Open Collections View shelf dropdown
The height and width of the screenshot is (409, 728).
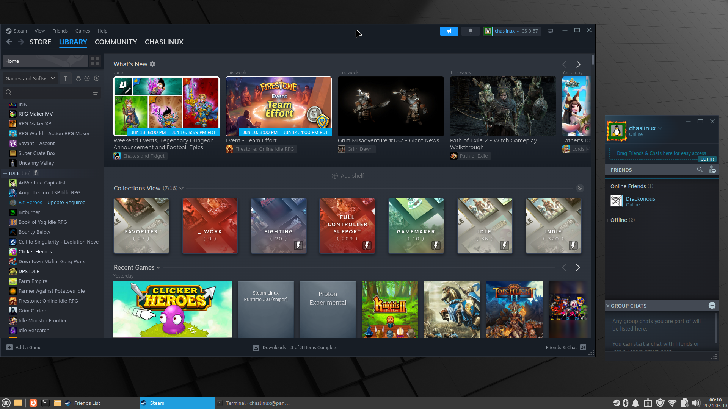coord(181,188)
